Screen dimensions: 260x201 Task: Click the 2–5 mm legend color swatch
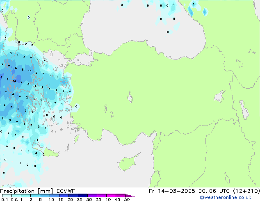(35, 196)
